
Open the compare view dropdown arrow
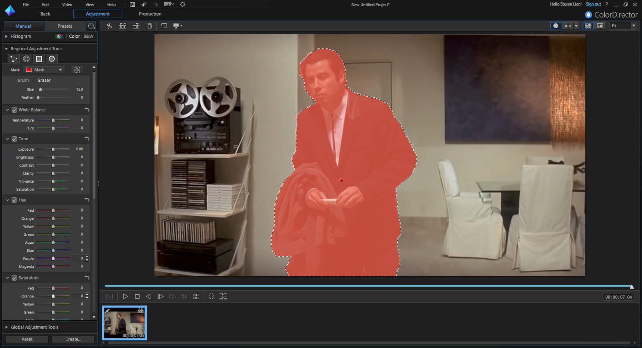576,26
